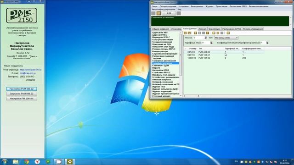Sort by the Номер column header
Image resolution: width=294 pixels, height=165 pixels.
(x=193, y=49)
